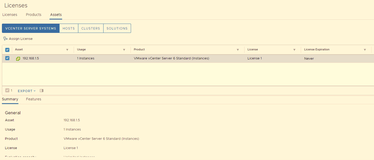Sort by the Product column header
Image resolution: width=374 pixels, height=160 pixels.
tap(139, 50)
